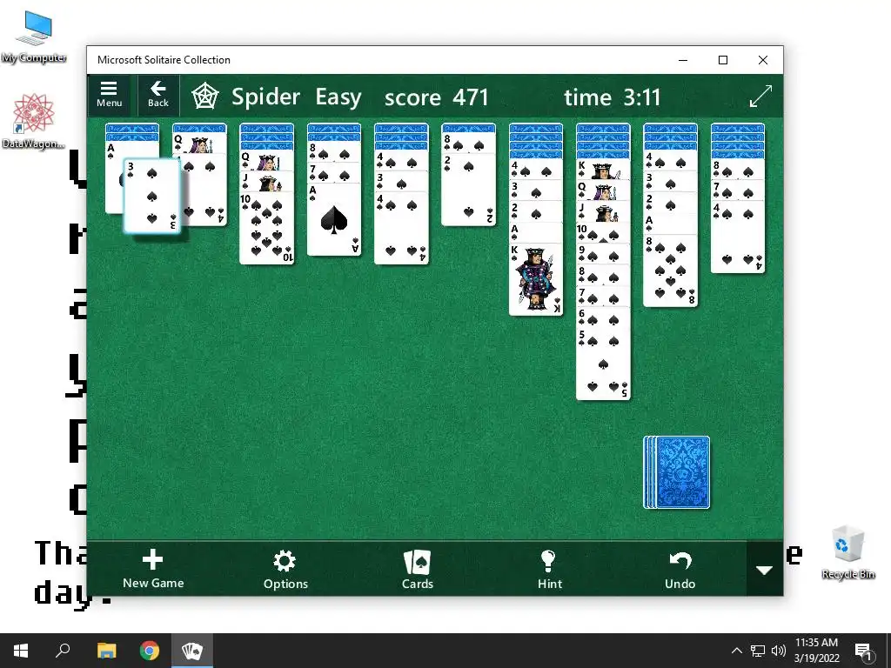Select the 4 of spades in tenth column

tap(738, 237)
